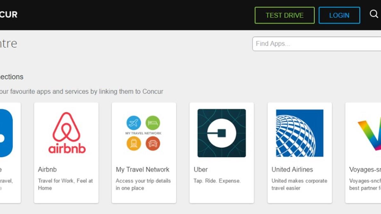
Task: Click the search magnifier icon in header
Action: click(374, 14)
